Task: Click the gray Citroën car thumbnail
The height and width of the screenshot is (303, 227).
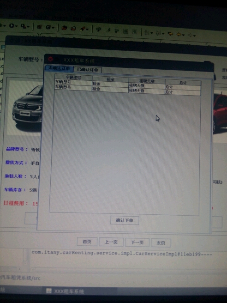Action: coord(27,108)
